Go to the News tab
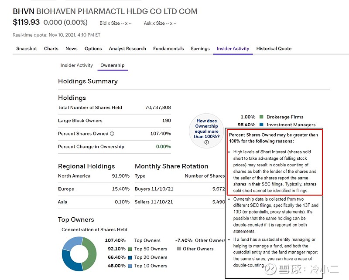 [72, 49]
